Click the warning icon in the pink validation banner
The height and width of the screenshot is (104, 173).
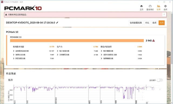pyautogui.click(x=6, y=15)
